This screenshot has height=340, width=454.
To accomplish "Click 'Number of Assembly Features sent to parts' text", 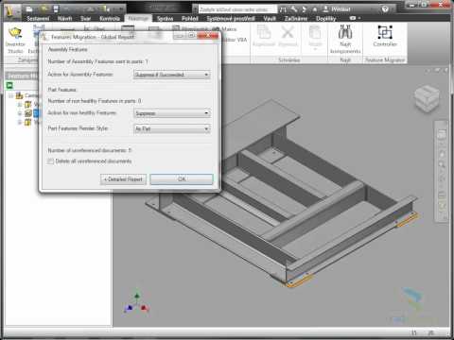I will [98, 61].
